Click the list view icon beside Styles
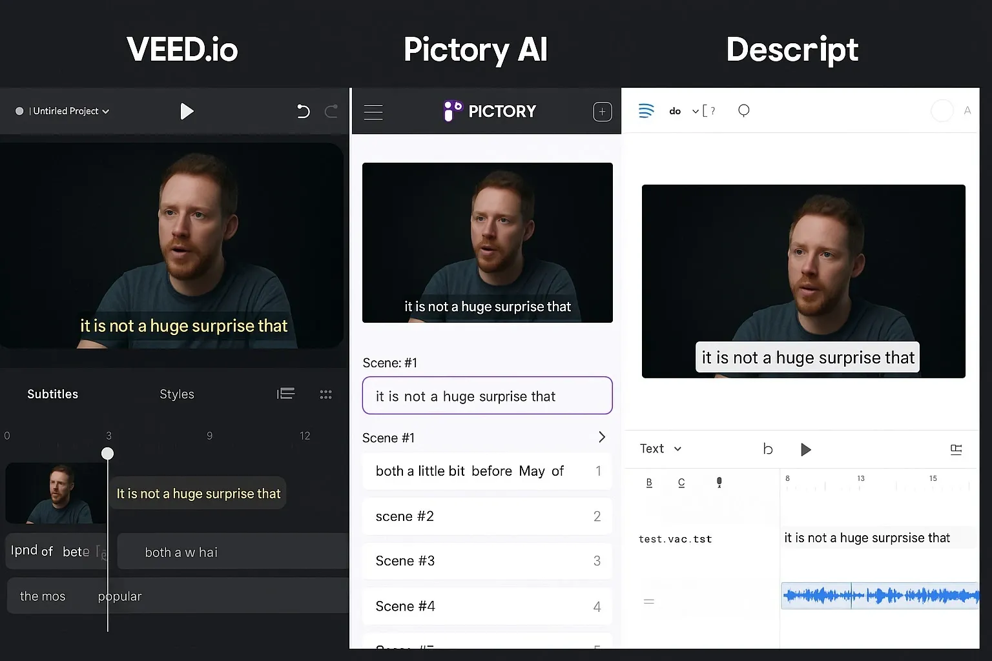The height and width of the screenshot is (661, 992). point(285,394)
